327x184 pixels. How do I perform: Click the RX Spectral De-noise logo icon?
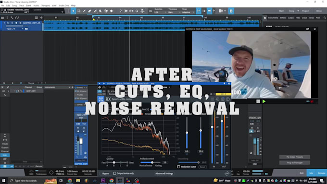[101, 99]
